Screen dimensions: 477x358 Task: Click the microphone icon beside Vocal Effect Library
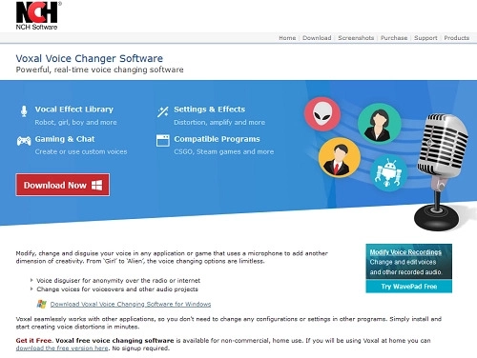24,111
